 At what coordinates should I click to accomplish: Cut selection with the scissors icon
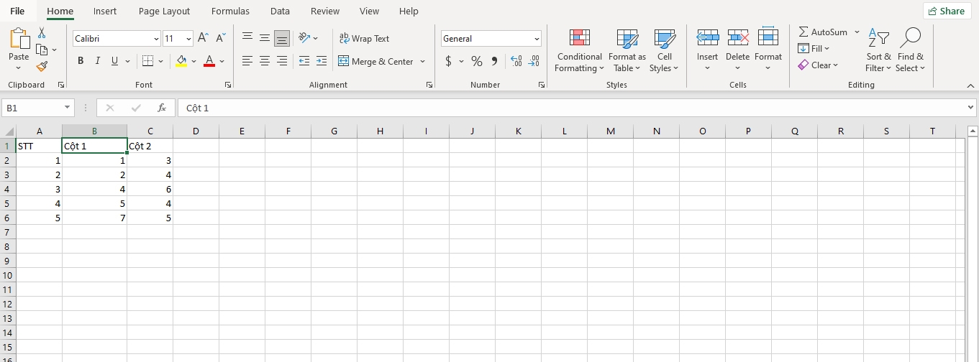pos(42,33)
